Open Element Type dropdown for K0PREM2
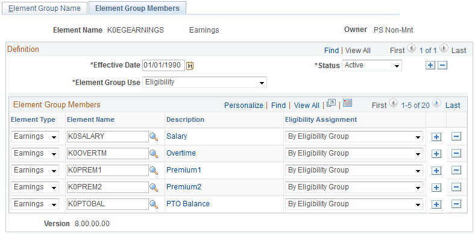The image size is (475, 234). (x=35, y=188)
